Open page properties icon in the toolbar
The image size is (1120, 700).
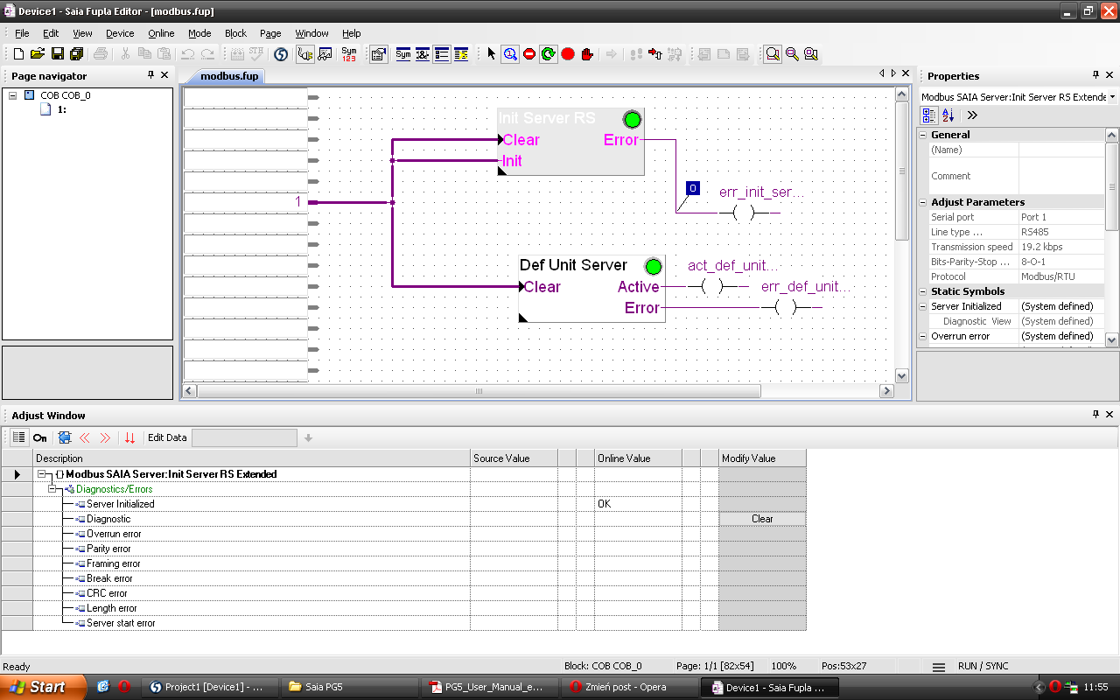point(379,54)
